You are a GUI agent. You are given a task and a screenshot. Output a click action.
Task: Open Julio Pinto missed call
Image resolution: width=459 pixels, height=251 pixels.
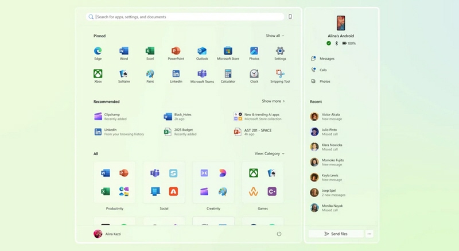point(324,132)
